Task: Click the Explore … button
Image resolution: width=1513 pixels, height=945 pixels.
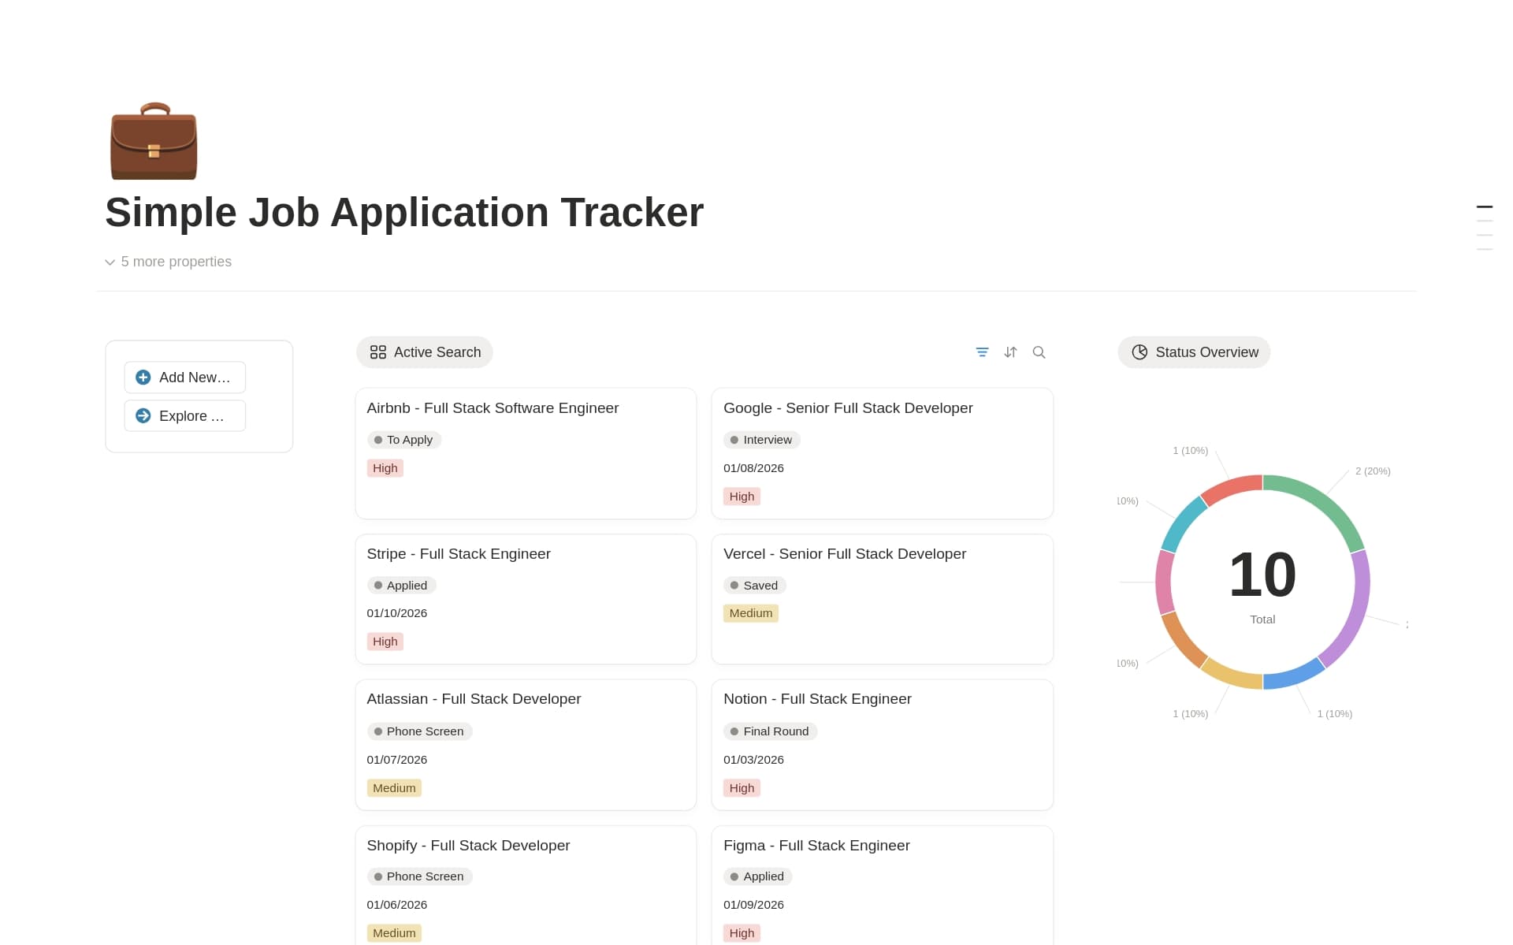Action: (x=184, y=415)
